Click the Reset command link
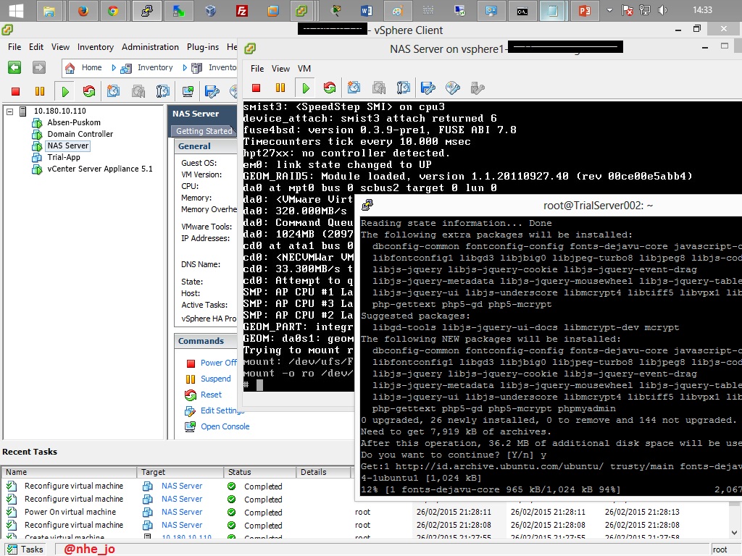 coord(211,395)
